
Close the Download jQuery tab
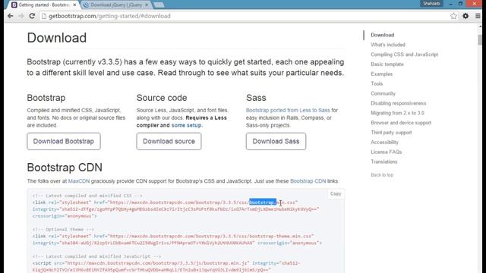(x=147, y=5)
